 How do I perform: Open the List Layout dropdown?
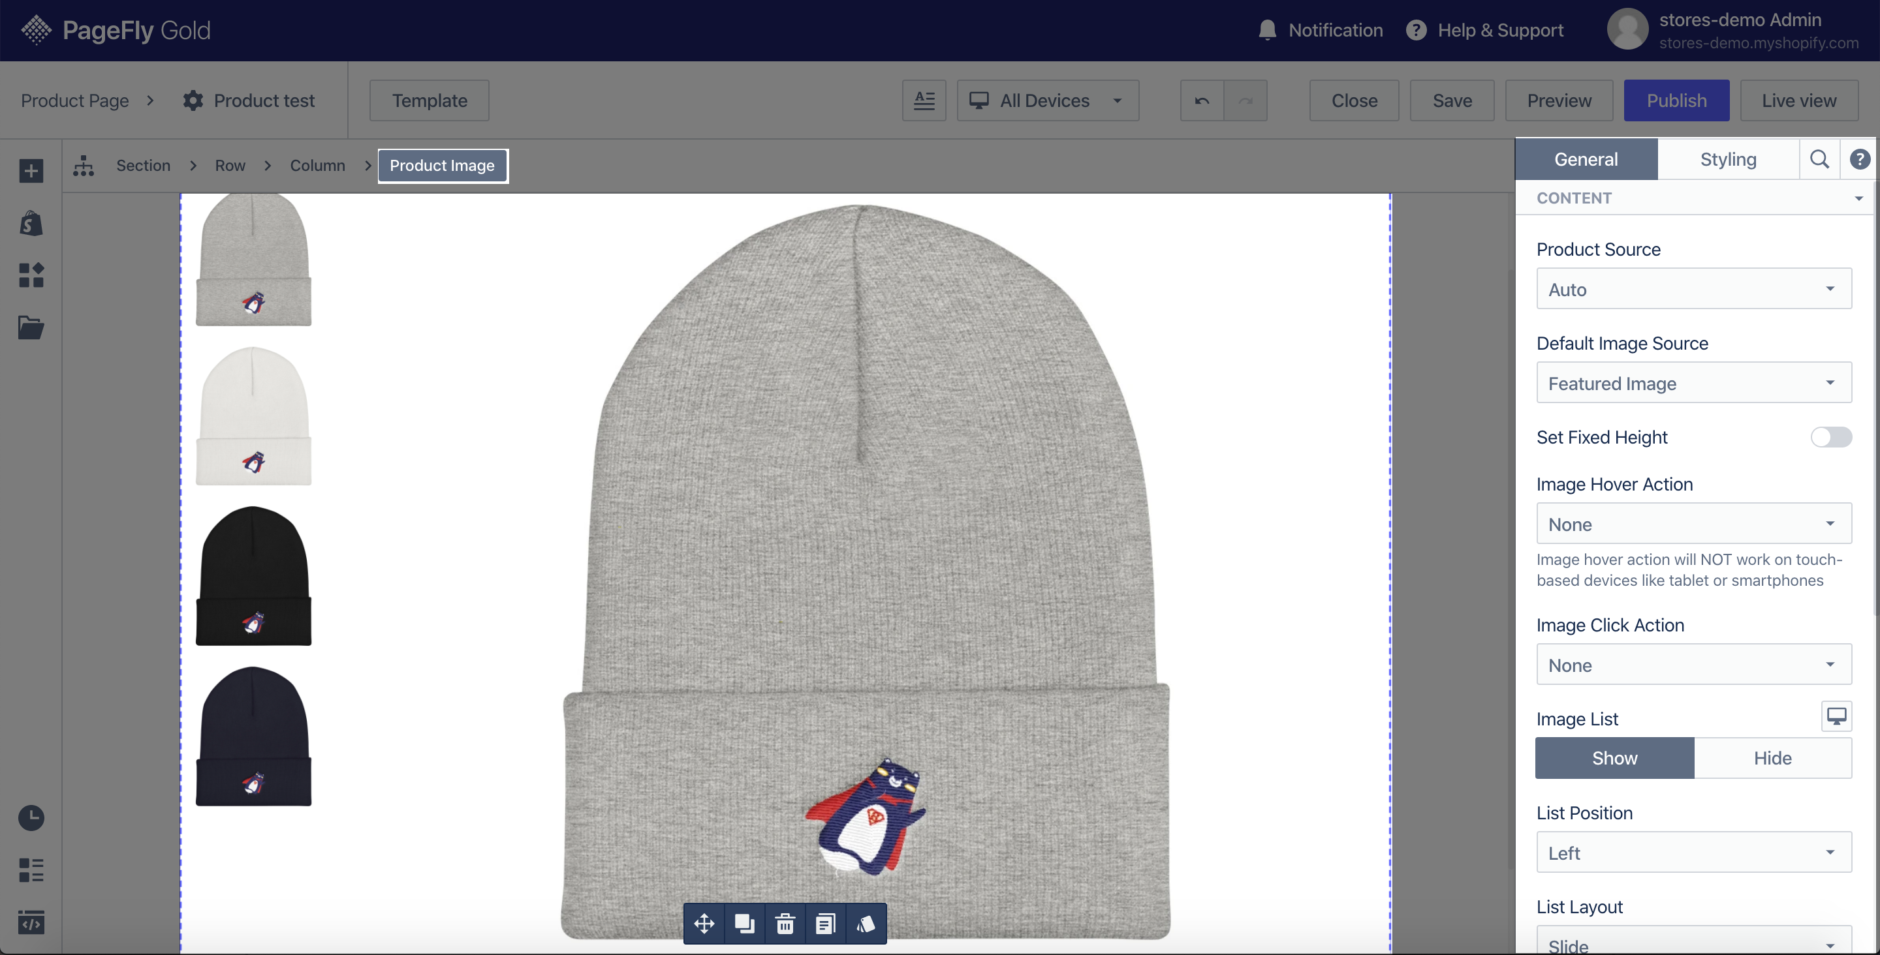coord(1693,941)
